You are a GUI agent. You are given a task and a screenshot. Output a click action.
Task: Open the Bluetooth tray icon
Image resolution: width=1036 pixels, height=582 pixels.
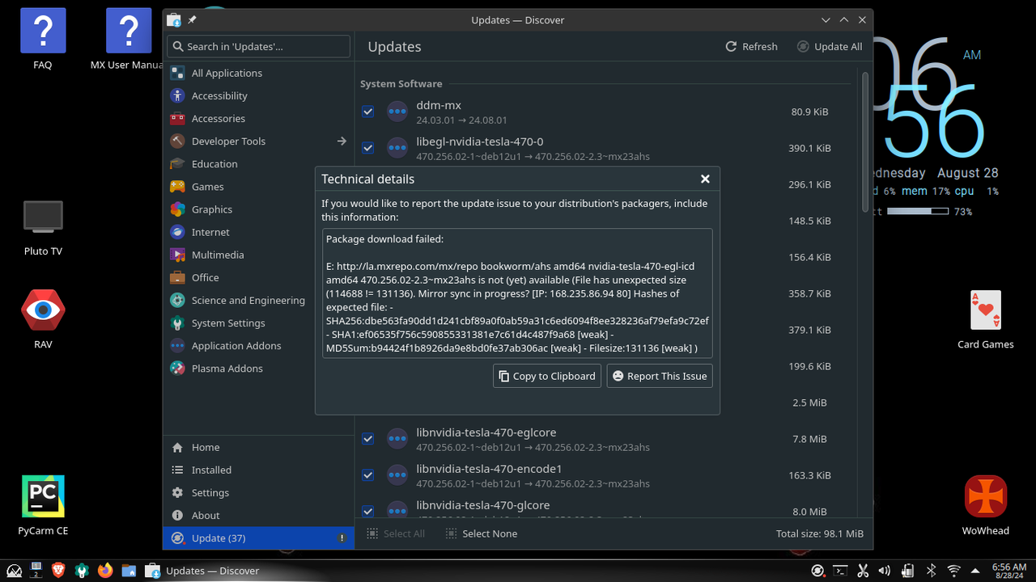coord(931,571)
